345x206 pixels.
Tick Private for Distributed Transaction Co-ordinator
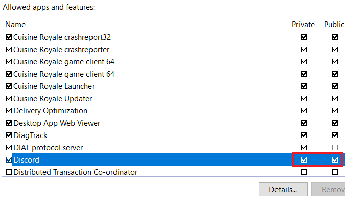click(304, 172)
